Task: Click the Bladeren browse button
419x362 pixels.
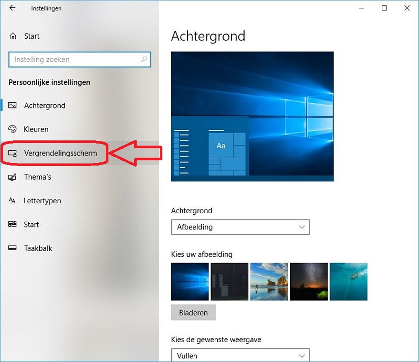Action: 193,312
